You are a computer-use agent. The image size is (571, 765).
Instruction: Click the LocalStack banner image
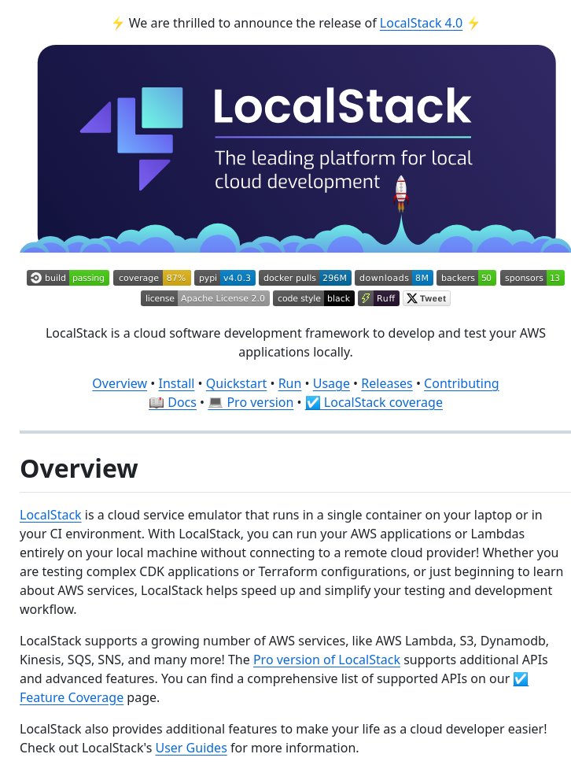pos(295,148)
